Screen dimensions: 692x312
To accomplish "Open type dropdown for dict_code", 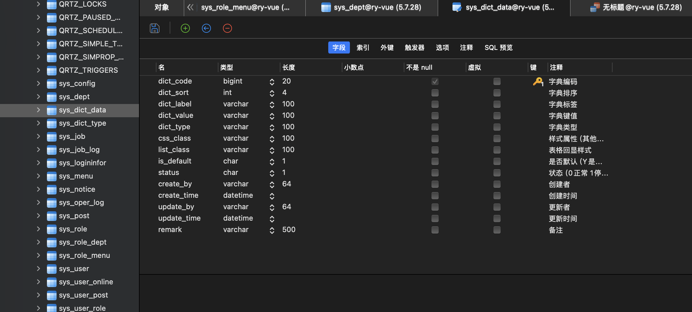I will 272,82.
